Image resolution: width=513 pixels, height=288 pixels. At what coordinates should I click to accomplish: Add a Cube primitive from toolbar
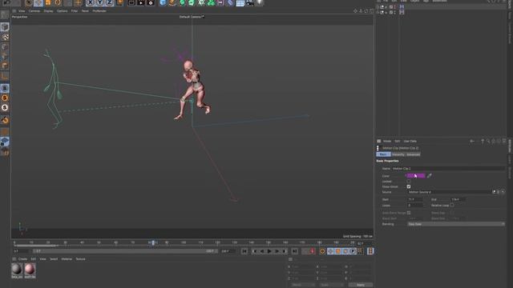[x=163, y=2]
